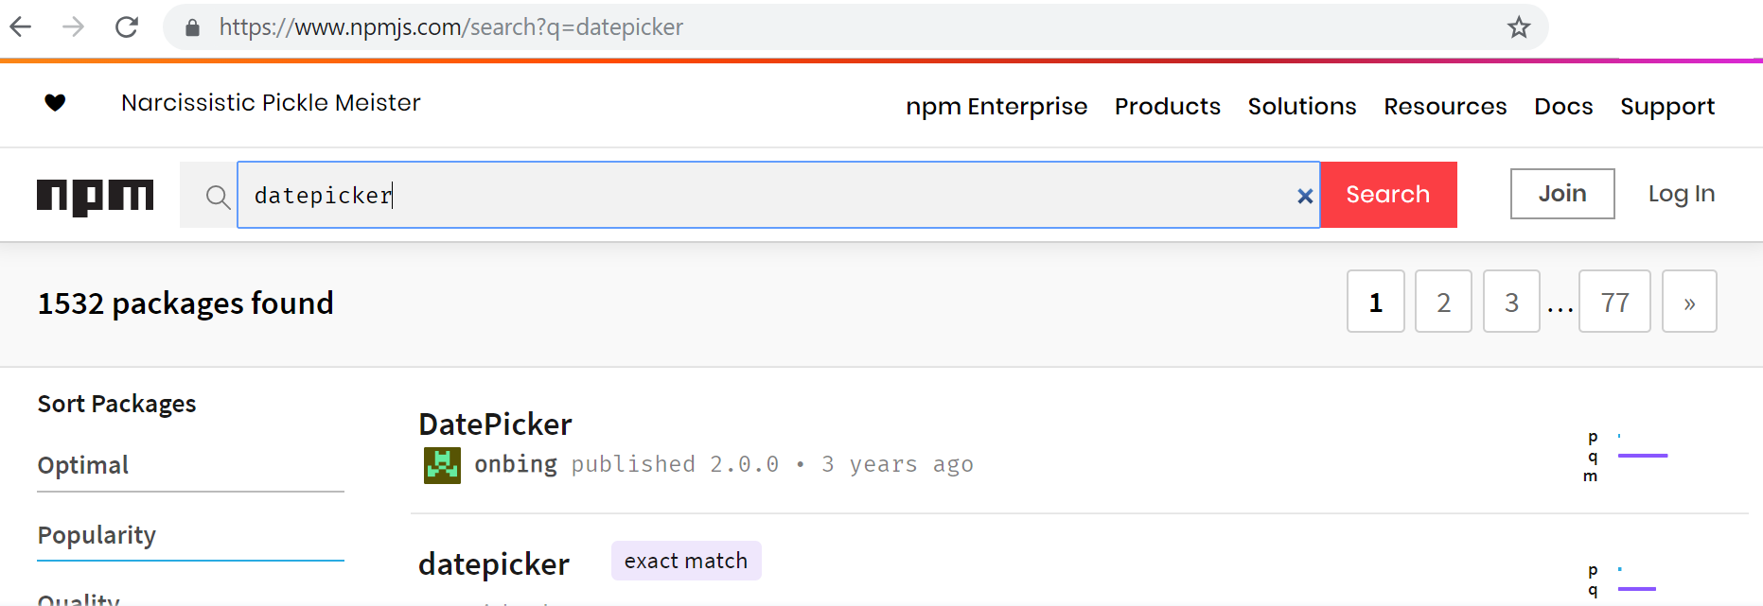This screenshot has height=606, width=1763.
Task: Click the onbing publisher avatar
Action: point(442,465)
